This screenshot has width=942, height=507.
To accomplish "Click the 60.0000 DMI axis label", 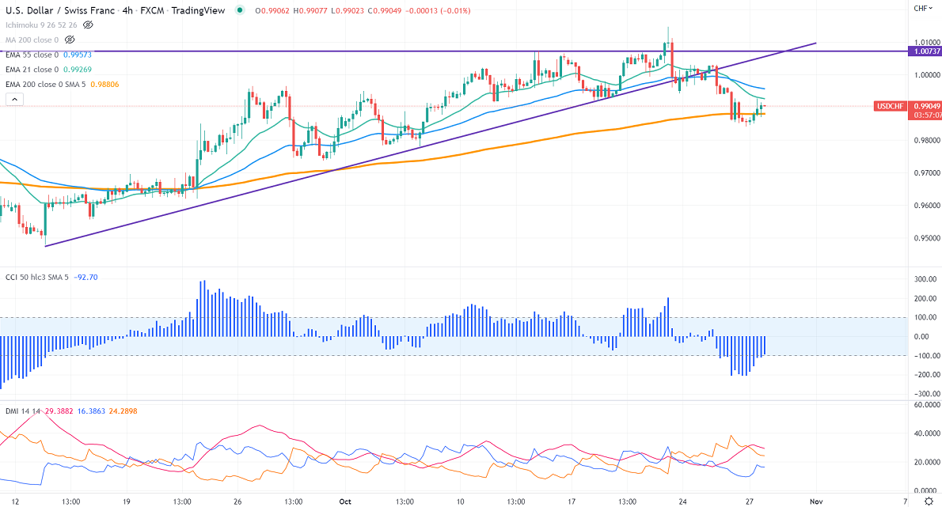I will pyautogui.click(x=927, y=405).
